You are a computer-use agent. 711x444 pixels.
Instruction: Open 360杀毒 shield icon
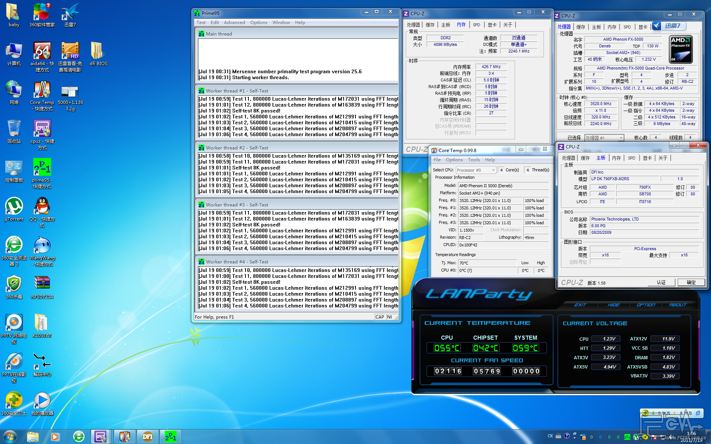point(14,287)
